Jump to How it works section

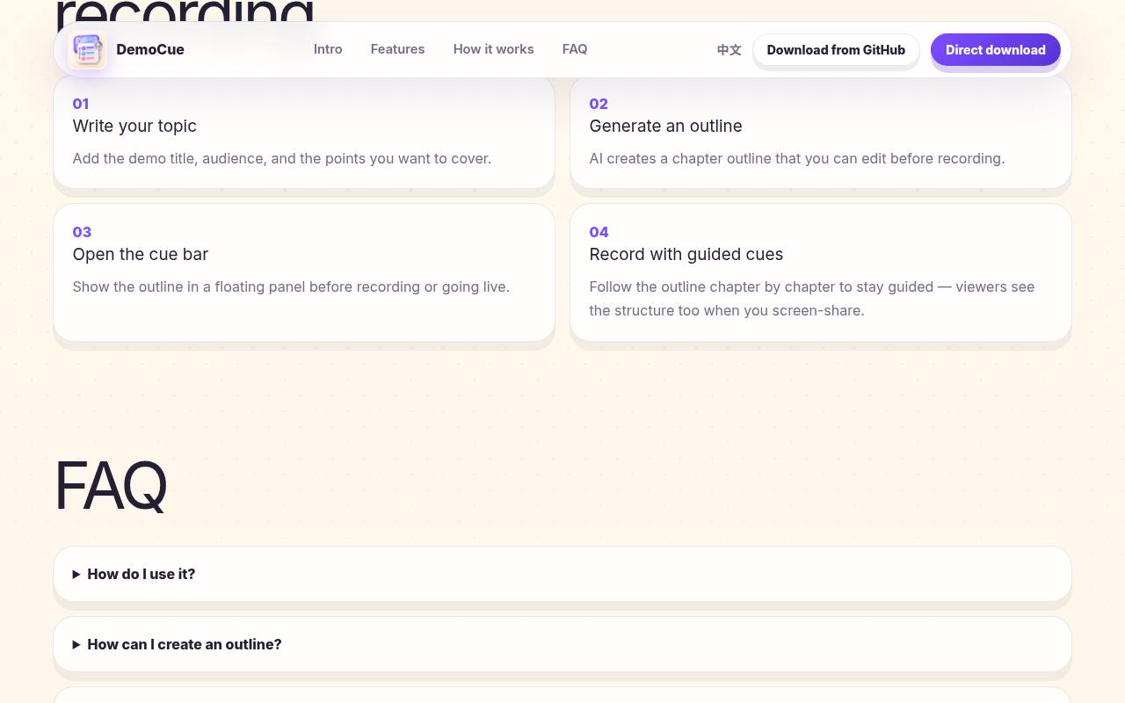pos(493,49)
